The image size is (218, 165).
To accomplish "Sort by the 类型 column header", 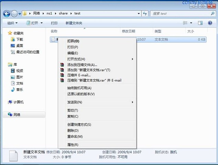I will pos(158,31).
